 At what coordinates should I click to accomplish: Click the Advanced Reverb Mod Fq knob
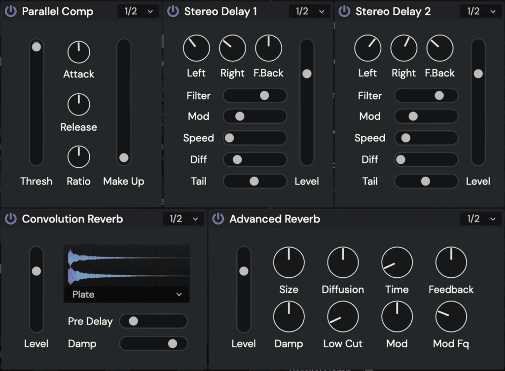[x=451, y=317]
